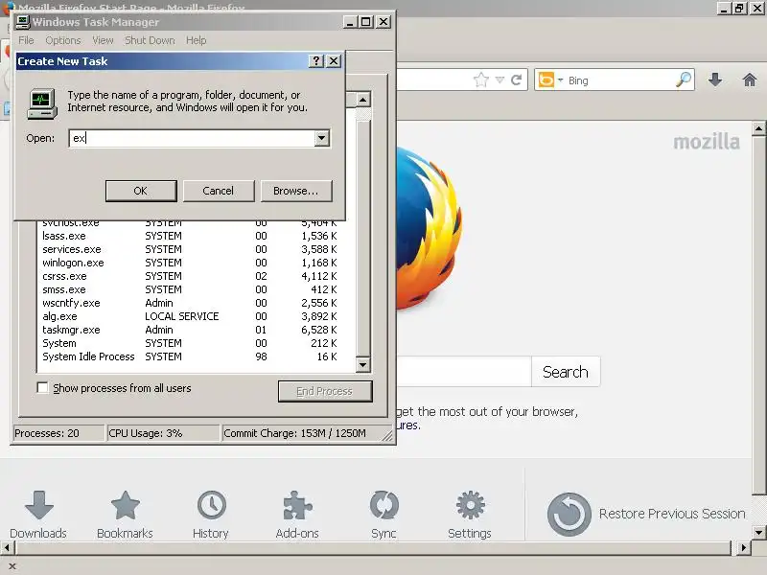Click Firefox page vertical scroll down arrow
The width and height of the screenshot is (767, 575).
[758, 532]
